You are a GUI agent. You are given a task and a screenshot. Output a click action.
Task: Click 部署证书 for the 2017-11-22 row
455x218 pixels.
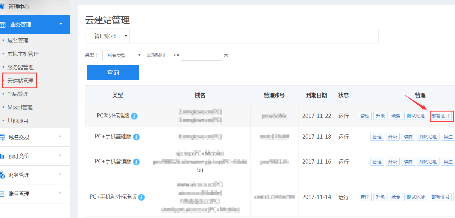pyautogui.click(x=440, y=116)
